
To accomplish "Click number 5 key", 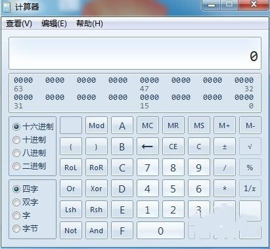I will point(173,189).
